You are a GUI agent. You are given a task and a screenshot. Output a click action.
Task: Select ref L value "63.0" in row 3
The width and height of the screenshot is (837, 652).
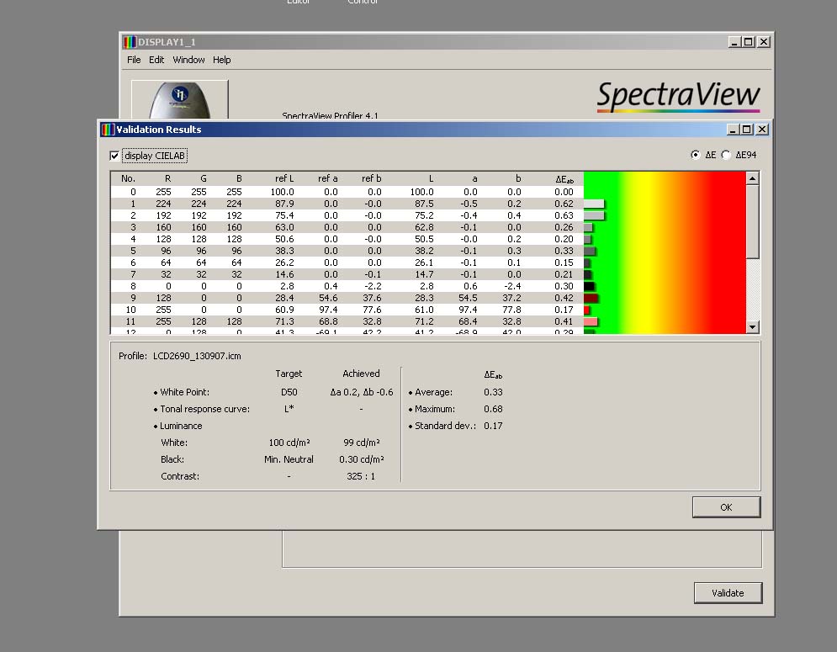[x=284, y=227]
